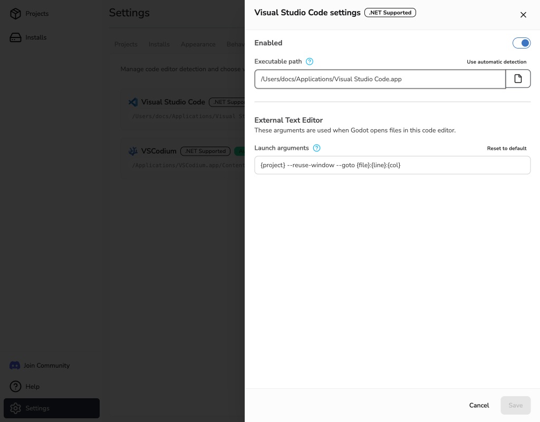
Task: Click the Launch arguments help icon
Action: (316, 148)
